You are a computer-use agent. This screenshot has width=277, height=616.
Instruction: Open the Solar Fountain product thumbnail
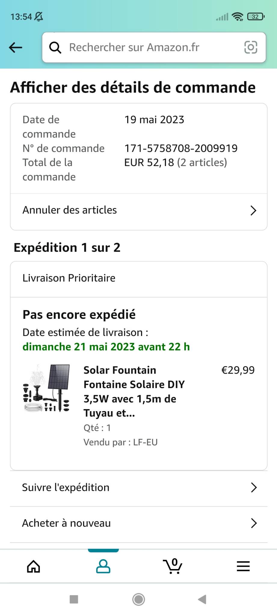[x=47, y=388]
